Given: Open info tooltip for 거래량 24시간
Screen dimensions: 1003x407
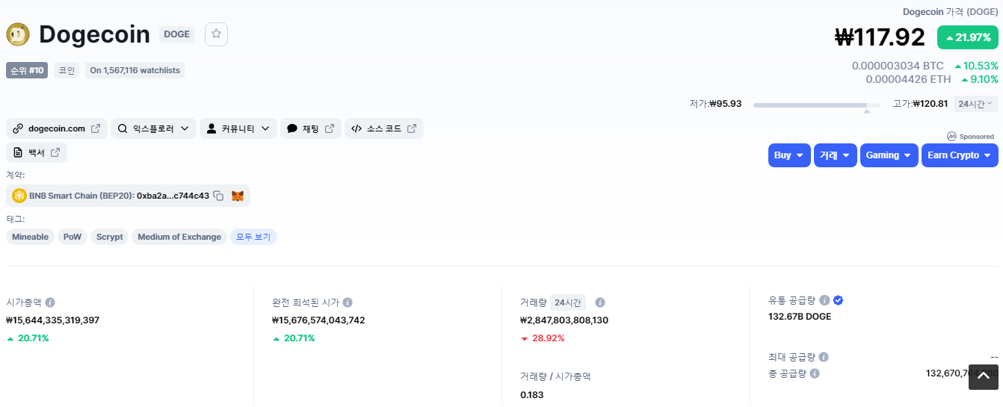Looking at the screenshot, I should (x=600, y=302).
